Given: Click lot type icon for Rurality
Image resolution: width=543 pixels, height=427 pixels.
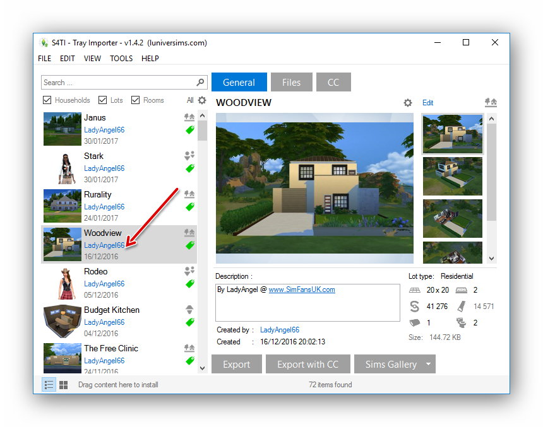Looking at the screenshot, I should click(x=189, y=194).
